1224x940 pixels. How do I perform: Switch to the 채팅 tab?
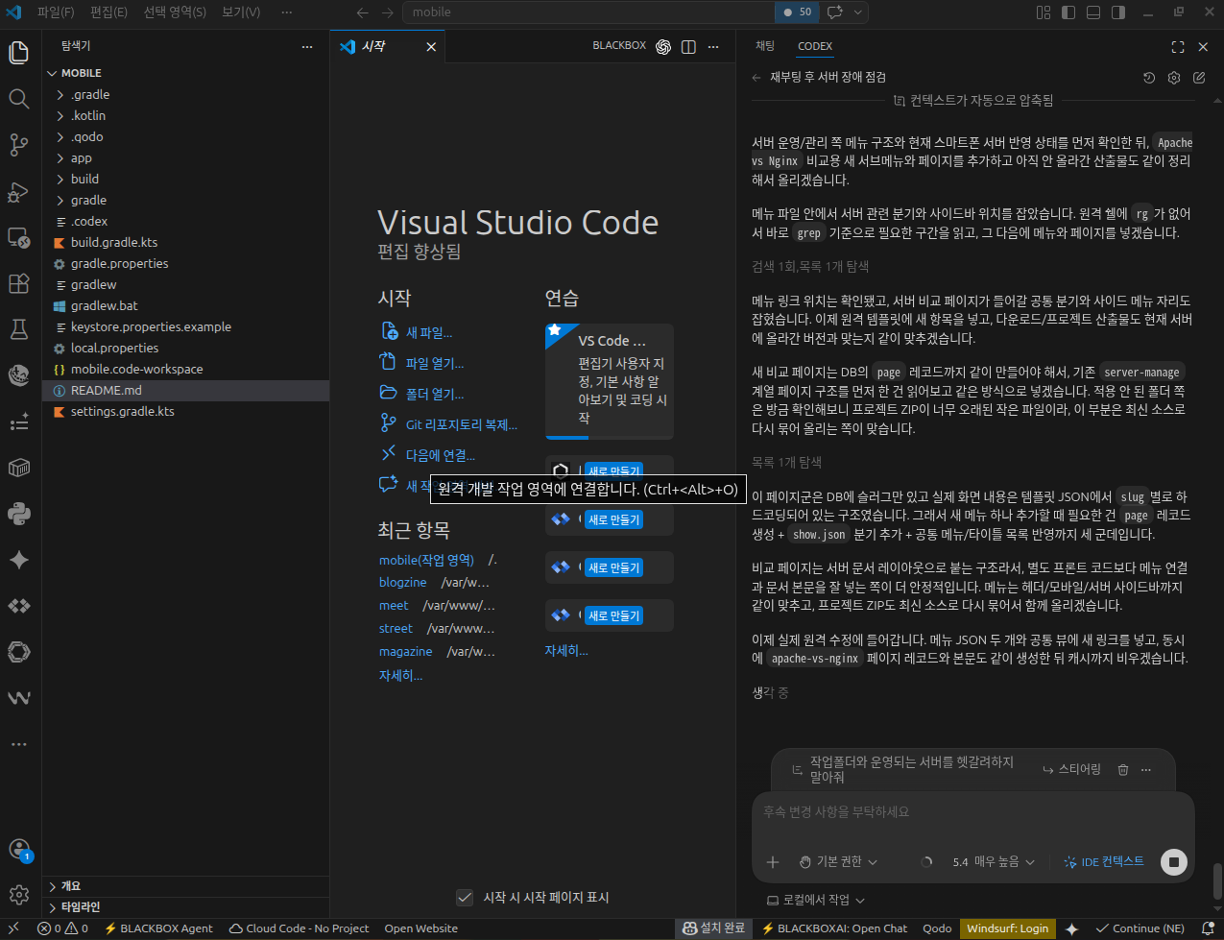(765, 46)
